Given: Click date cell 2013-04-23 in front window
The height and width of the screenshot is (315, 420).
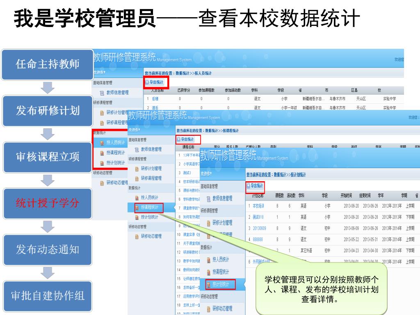Looking at the screenshot, I should [351, 251].
